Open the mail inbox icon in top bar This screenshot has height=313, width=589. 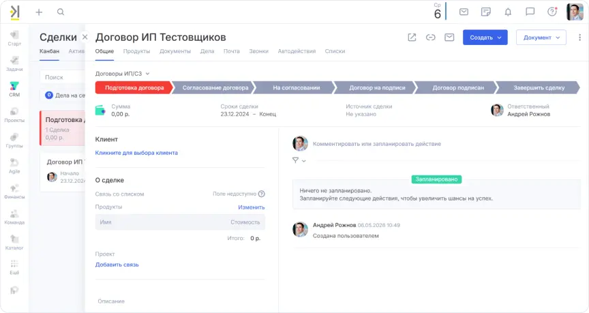464,12
